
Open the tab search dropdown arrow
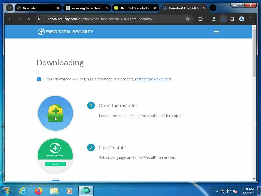tap(10, 8)
